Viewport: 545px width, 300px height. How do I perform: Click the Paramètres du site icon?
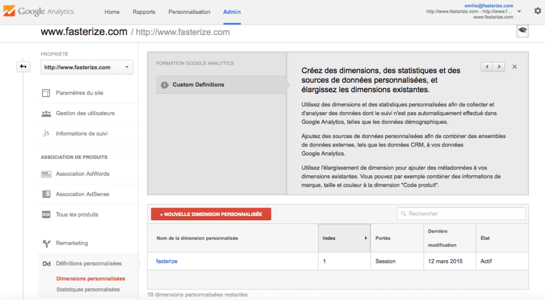[x=46, y=93]
